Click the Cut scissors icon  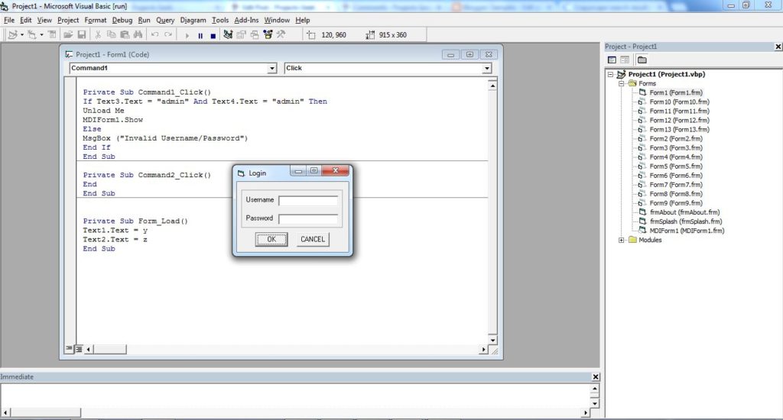pyautogui.click(x=98, y=35)
